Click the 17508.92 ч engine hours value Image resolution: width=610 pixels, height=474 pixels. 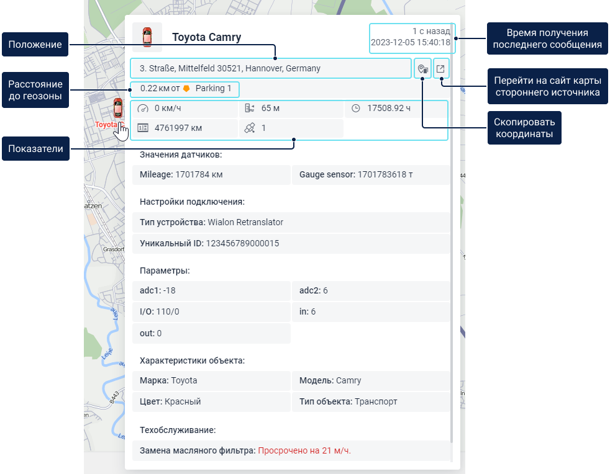tap(389, 109)
